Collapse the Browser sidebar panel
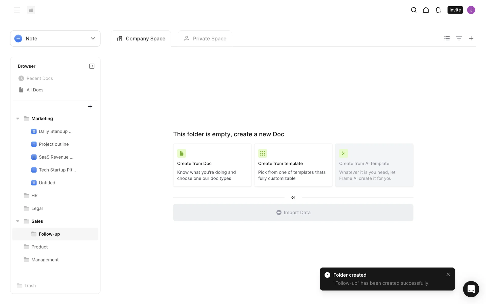The width and height of the screenshot is (486, 304). [92, 66]
